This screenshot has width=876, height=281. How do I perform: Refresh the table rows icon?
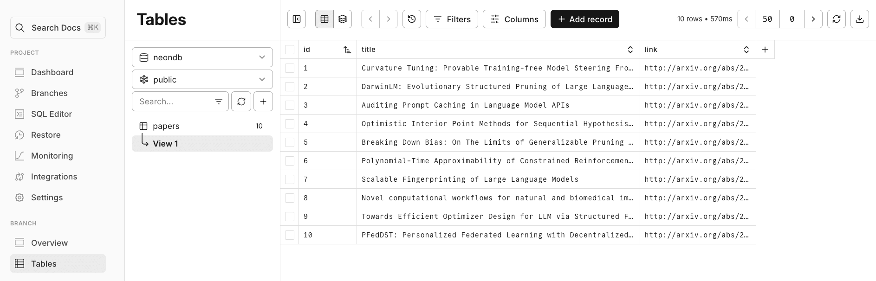coord(837,19)
